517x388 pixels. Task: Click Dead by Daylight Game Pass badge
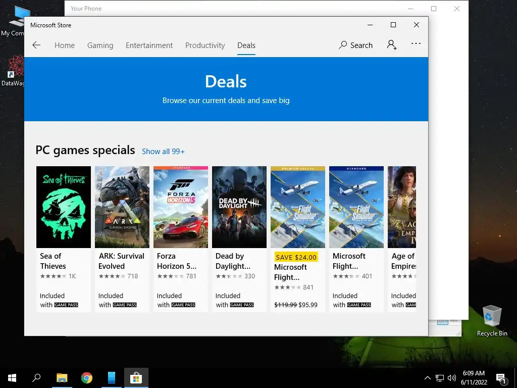pos(242,305)
